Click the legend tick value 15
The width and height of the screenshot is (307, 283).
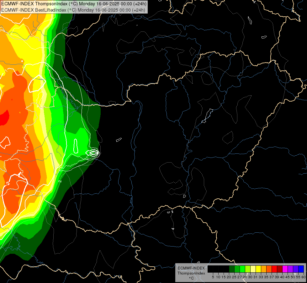[x=224, y=277]
